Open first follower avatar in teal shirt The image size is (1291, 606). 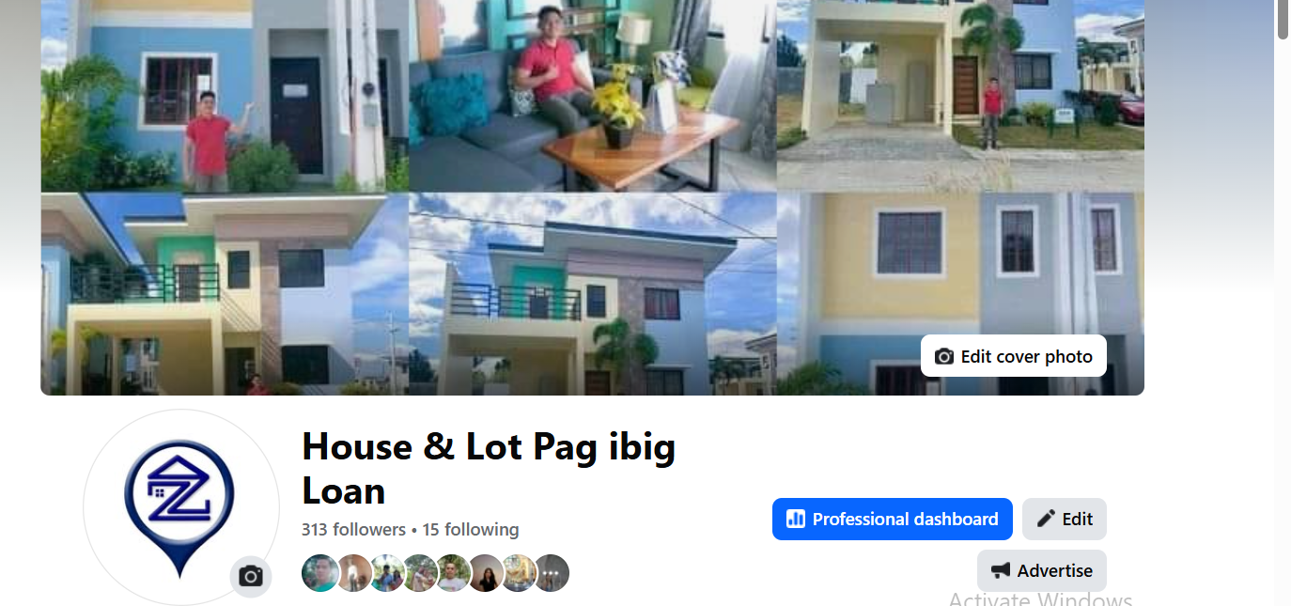point(319,573)
